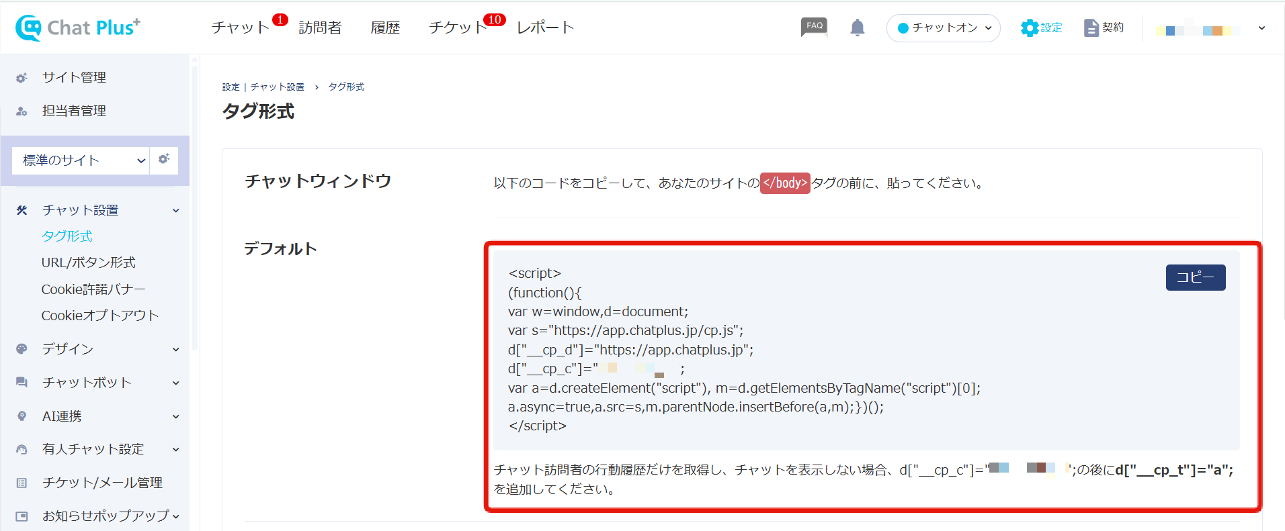Go to the チャット tab
The image size is (1285, 531).
[240, 28]
